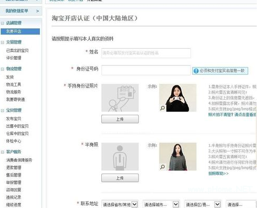262x208 pixels.
Task: Open 拍照帮助>> link
Action: coord(218,173)
